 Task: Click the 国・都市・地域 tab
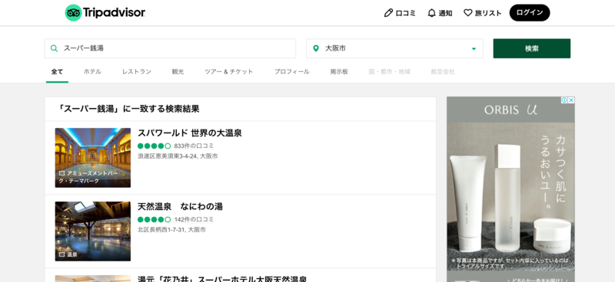click(390, 71)
